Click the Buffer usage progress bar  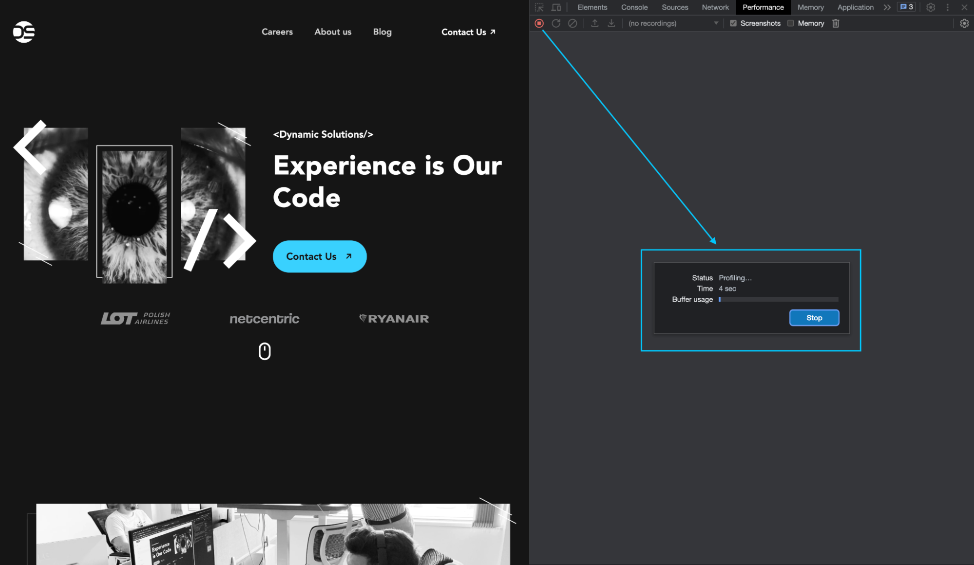click(778, 299)
